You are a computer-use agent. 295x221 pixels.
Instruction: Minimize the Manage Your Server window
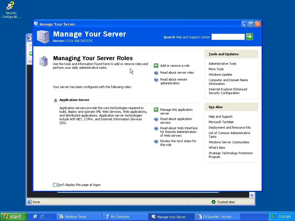(244, 24)
